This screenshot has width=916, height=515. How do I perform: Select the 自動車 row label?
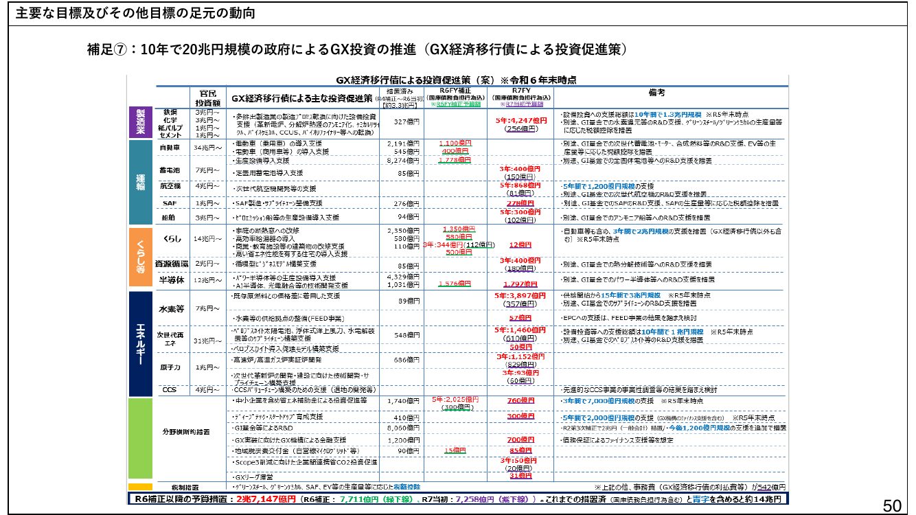(x=169, y=147)
